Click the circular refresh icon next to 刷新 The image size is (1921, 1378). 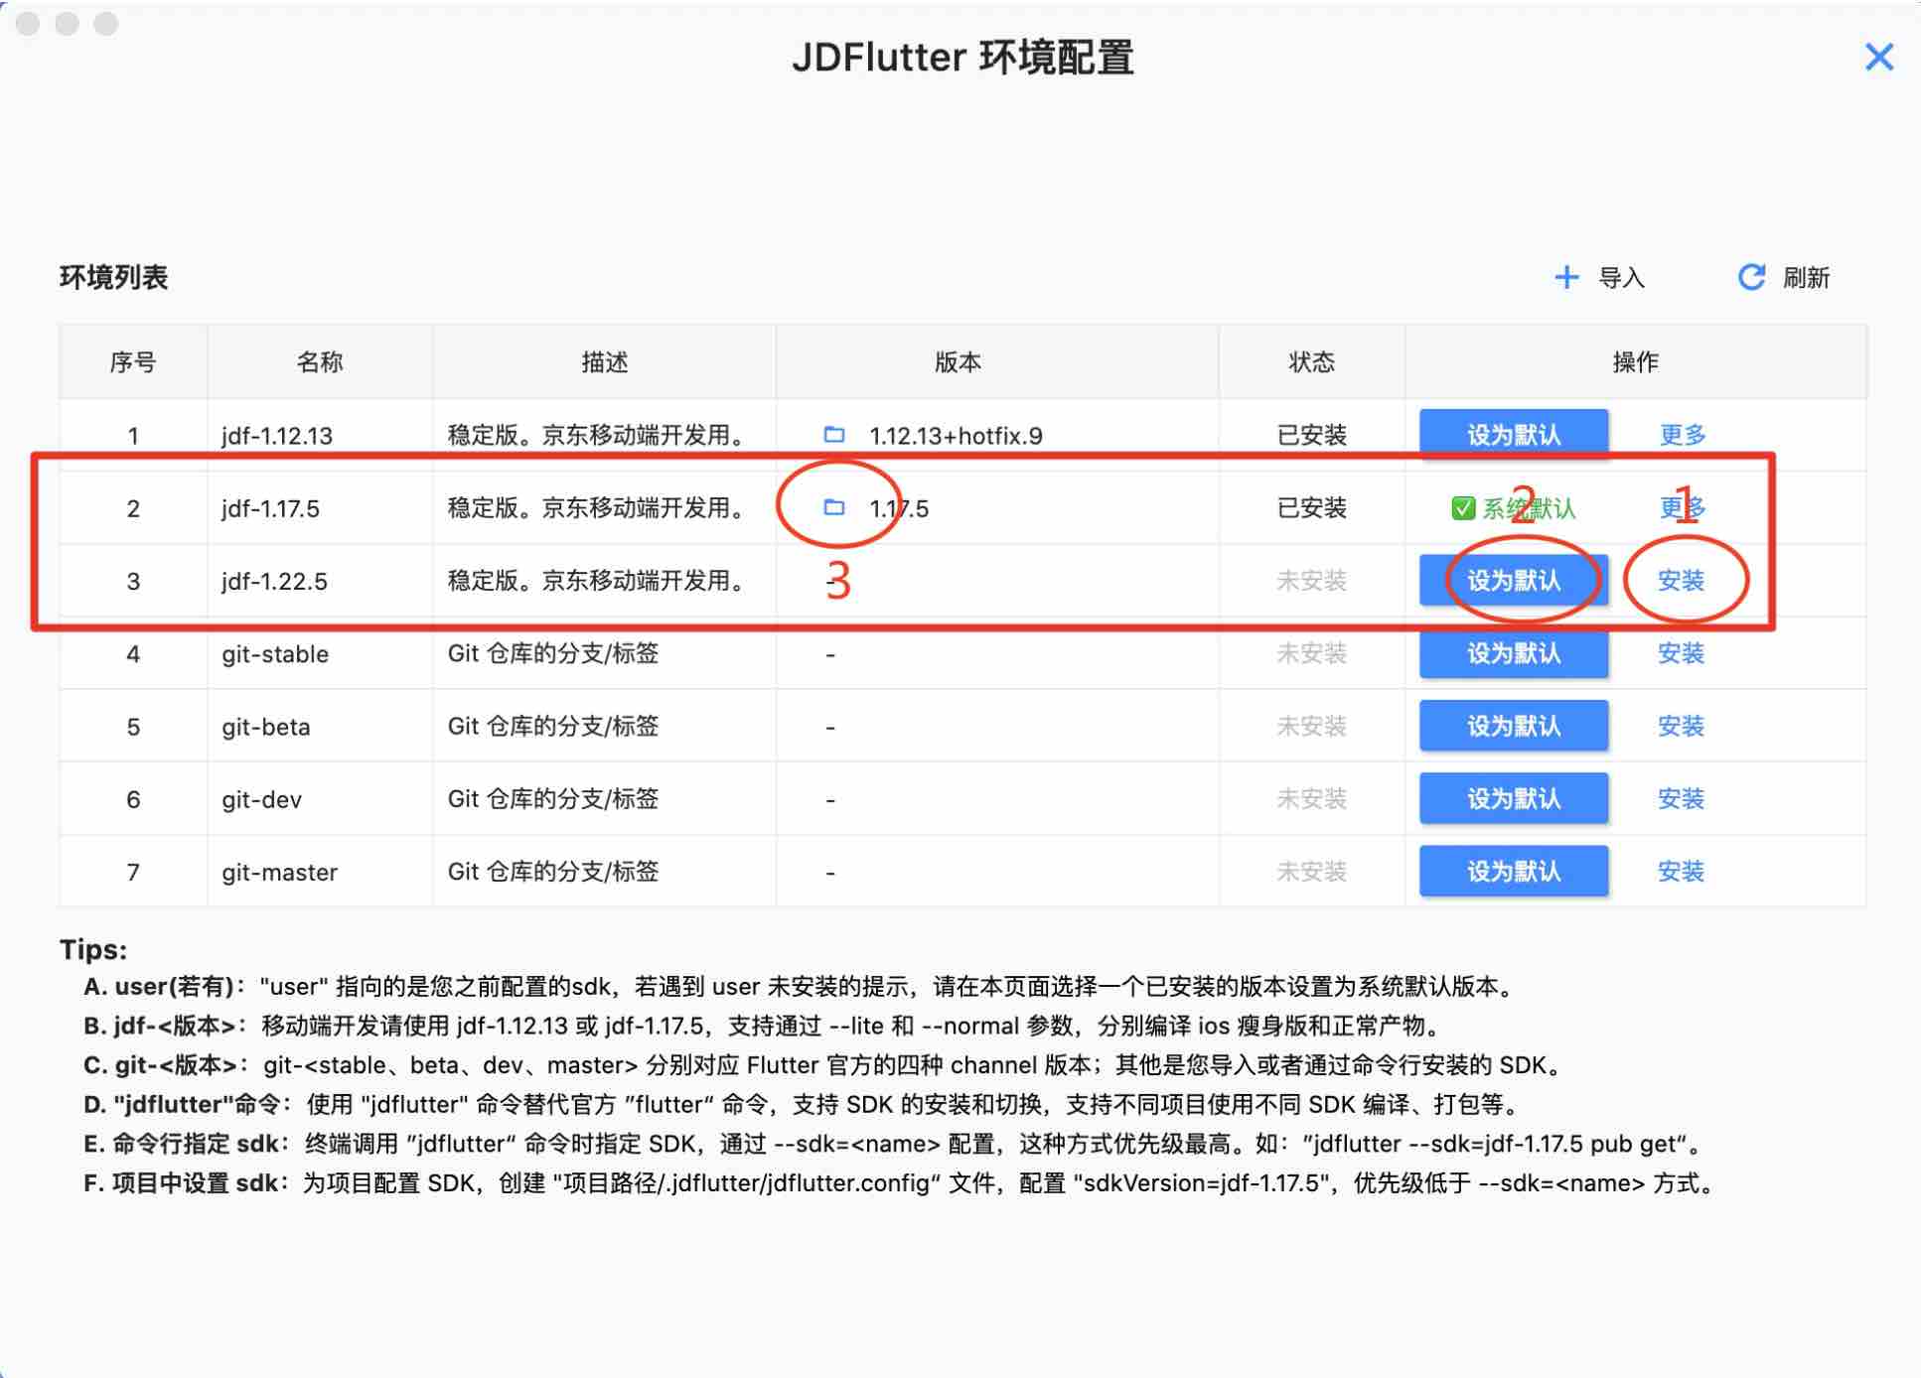coord(1751,277)
